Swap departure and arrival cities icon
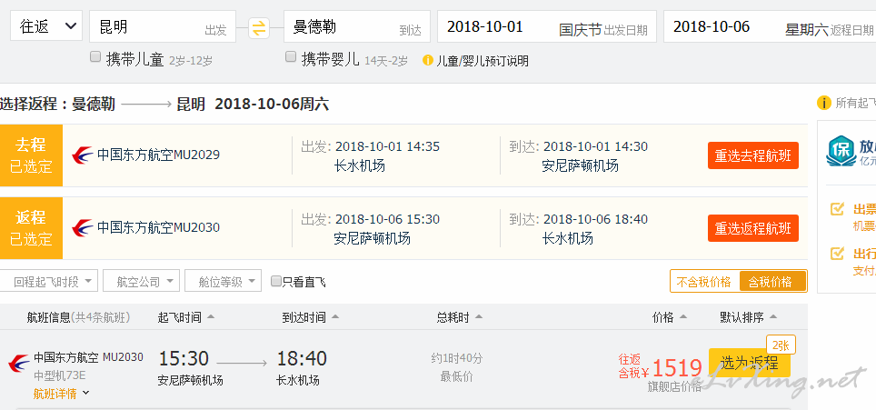The width and height of the screenshot is (876, 410). click(x=259, y=27)
